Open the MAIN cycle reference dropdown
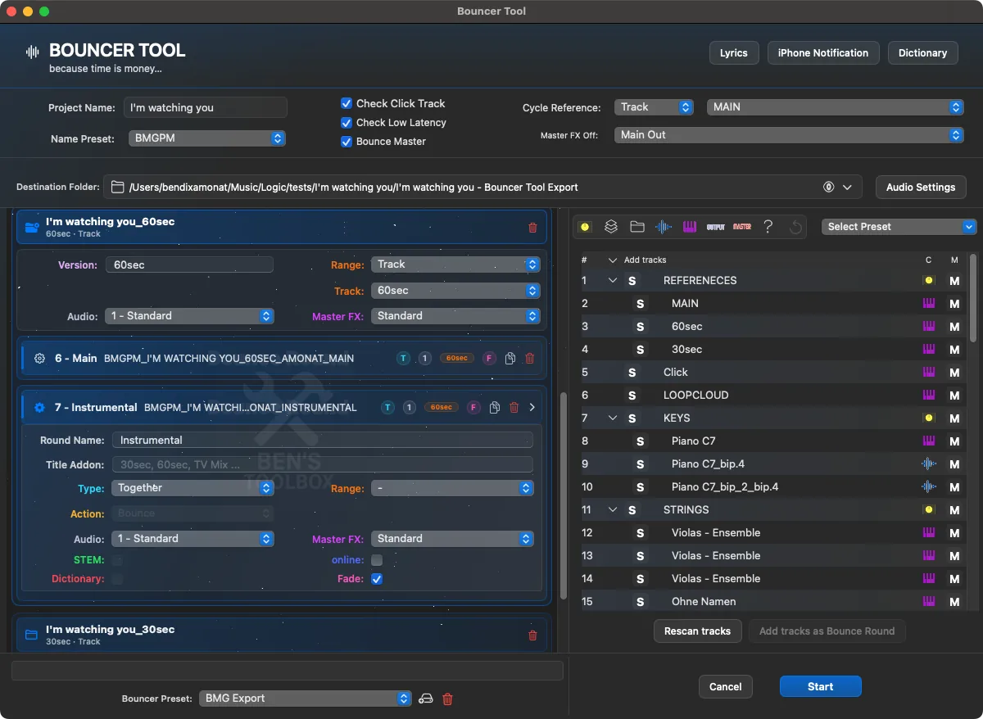The width and height of the screenshot is (983, 719). point(835,107)
